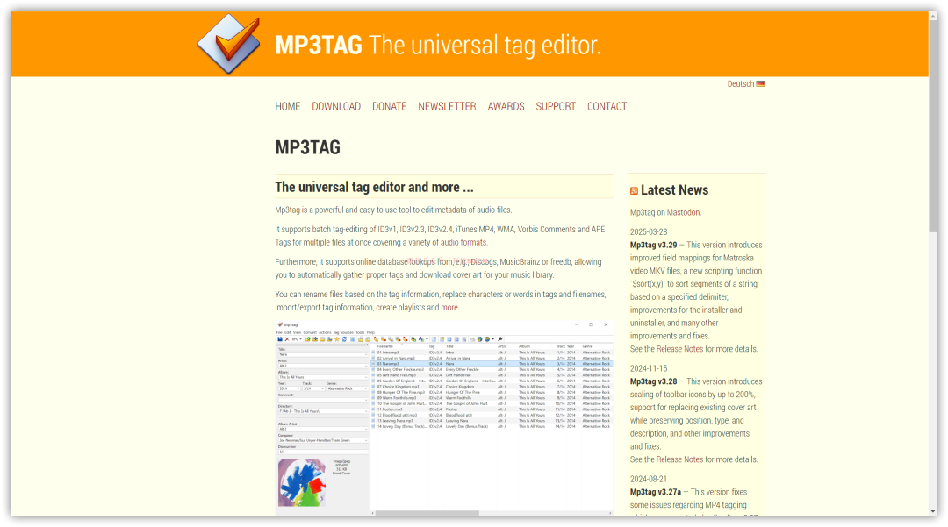Go to the DOWNLOAD page

click(336, 106)
